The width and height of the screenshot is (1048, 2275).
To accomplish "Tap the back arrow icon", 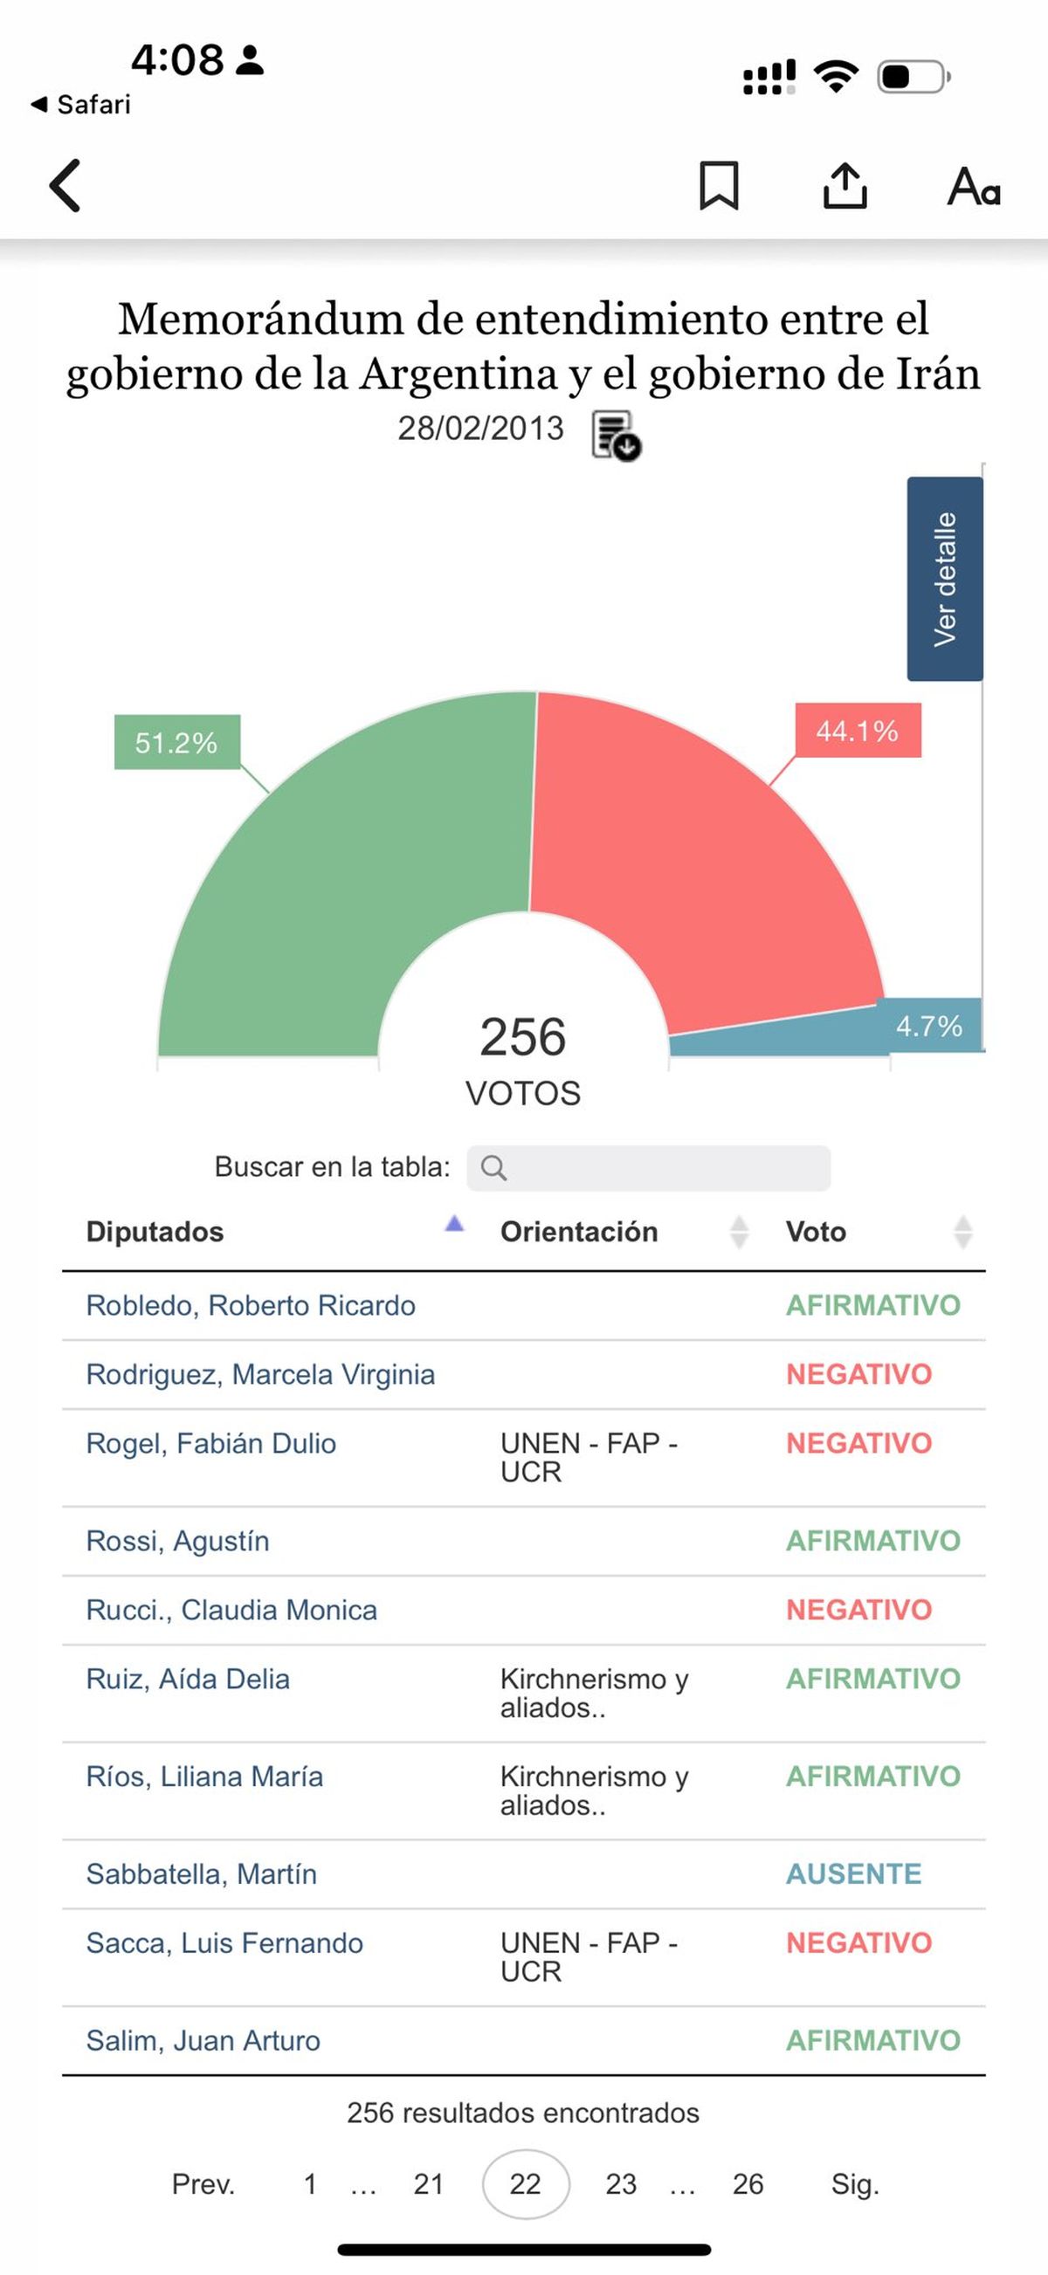I will click(x=65, y=185).
